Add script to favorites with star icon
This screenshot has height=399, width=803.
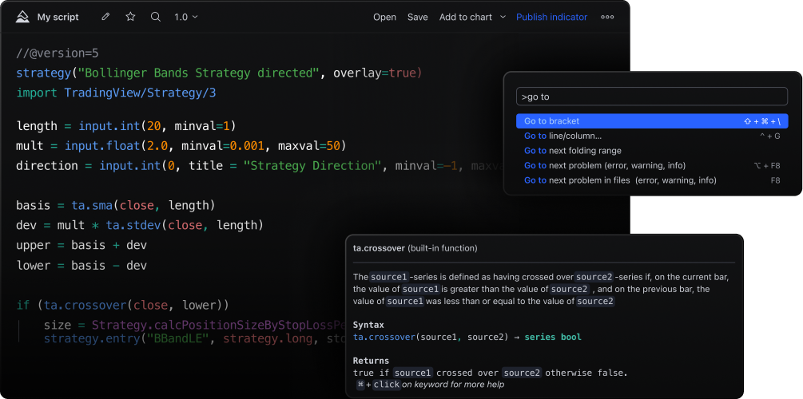pyautogui.click(x=130, y=17)
